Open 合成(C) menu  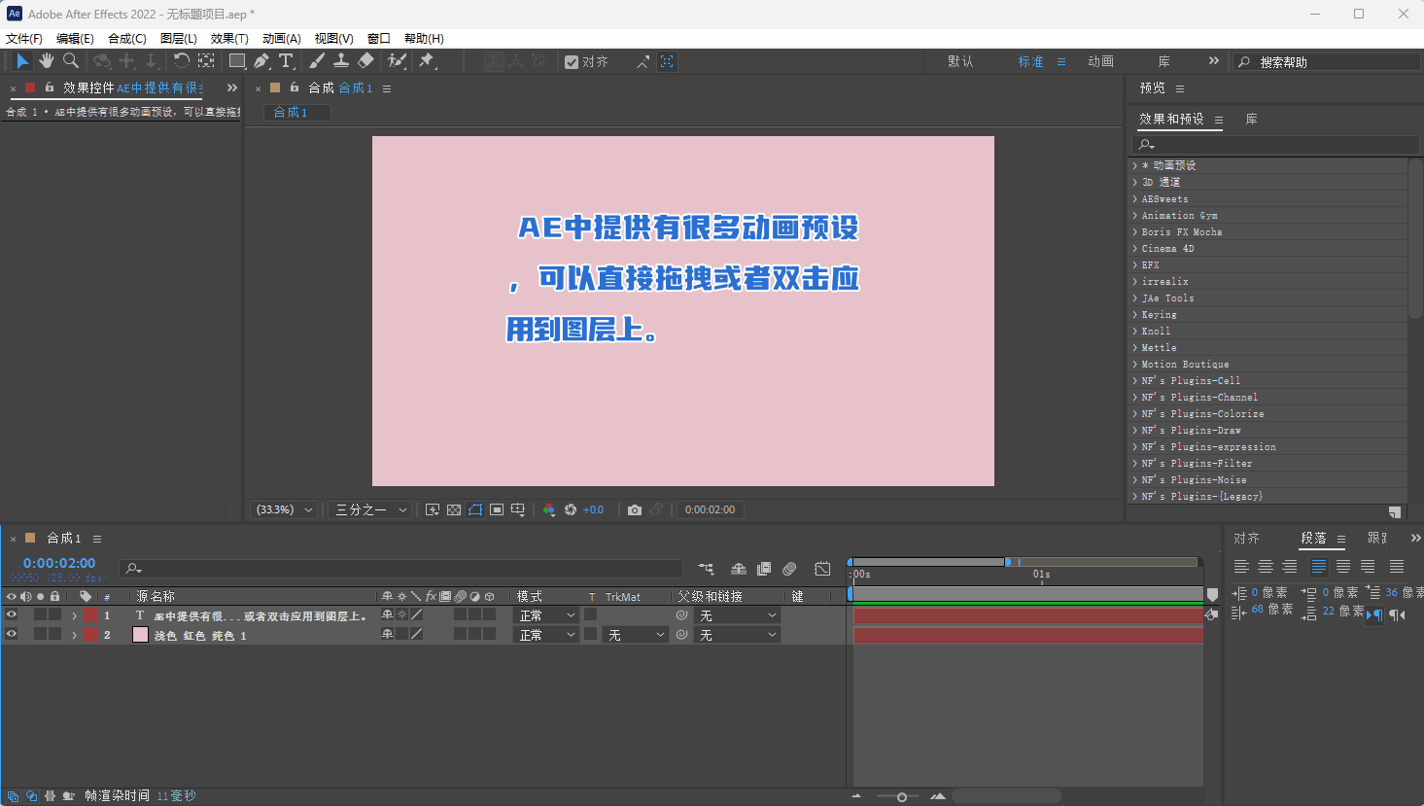pyautogui.click(x=127, y=38)
